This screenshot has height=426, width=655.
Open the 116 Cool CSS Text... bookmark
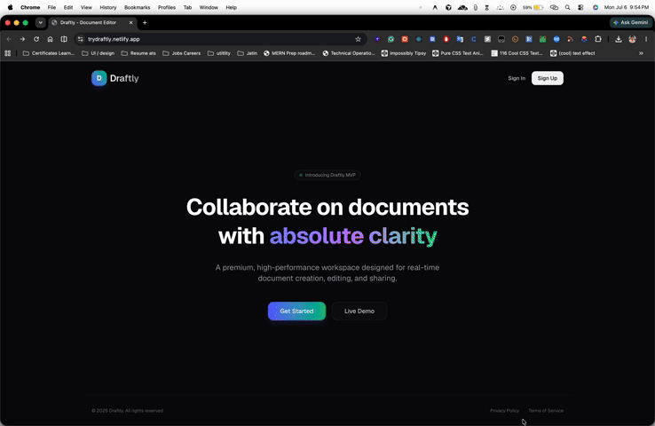(x=517, y=53)
